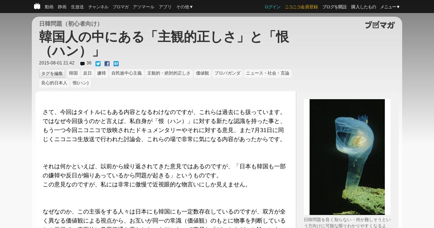Select the 価値観 tag
The height and width of the screenshot is (228, 434).
[x=203, y=73]
